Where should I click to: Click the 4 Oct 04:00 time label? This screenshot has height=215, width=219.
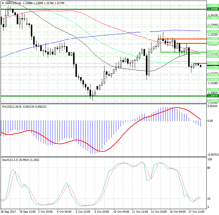tap(64, 212)
